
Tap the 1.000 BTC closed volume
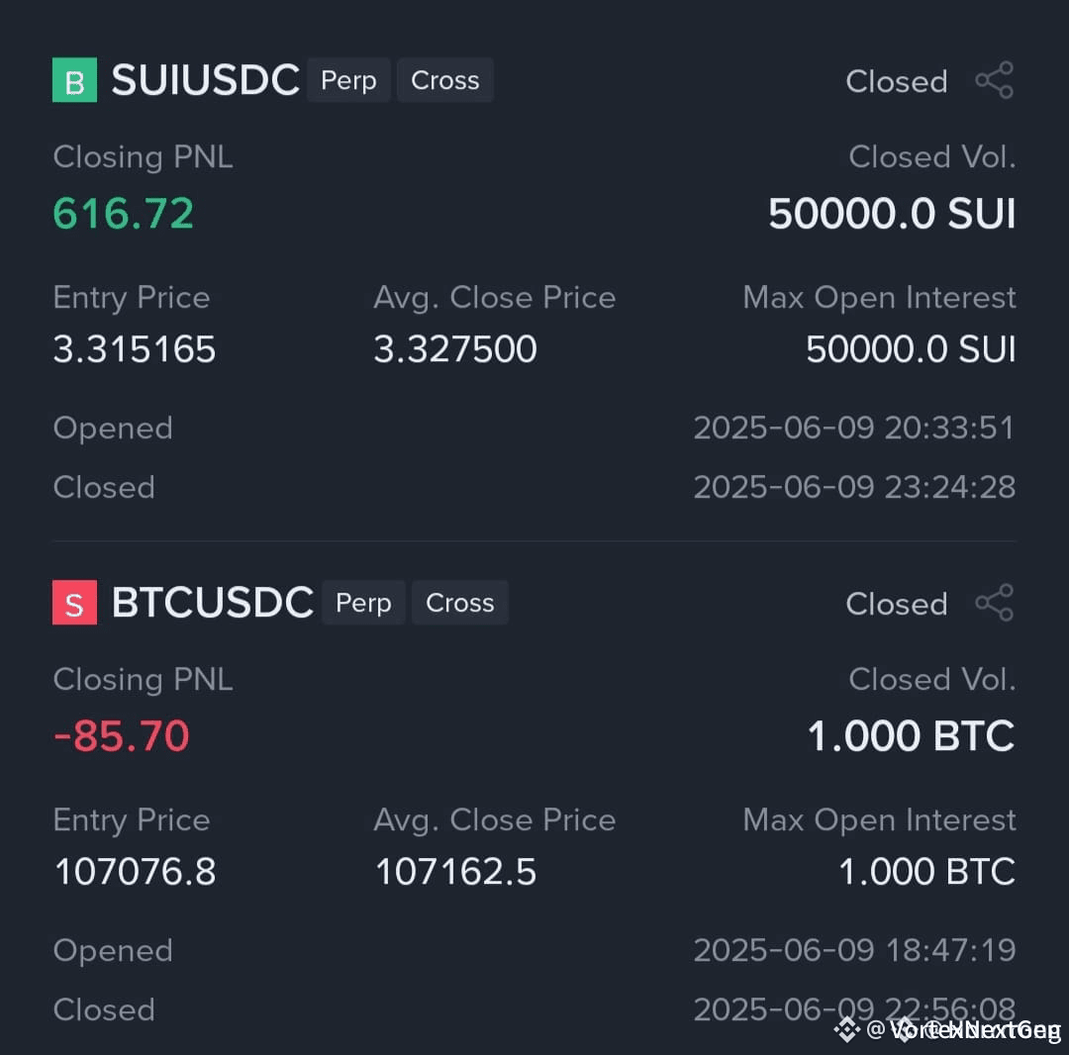[x=912, y=736]
